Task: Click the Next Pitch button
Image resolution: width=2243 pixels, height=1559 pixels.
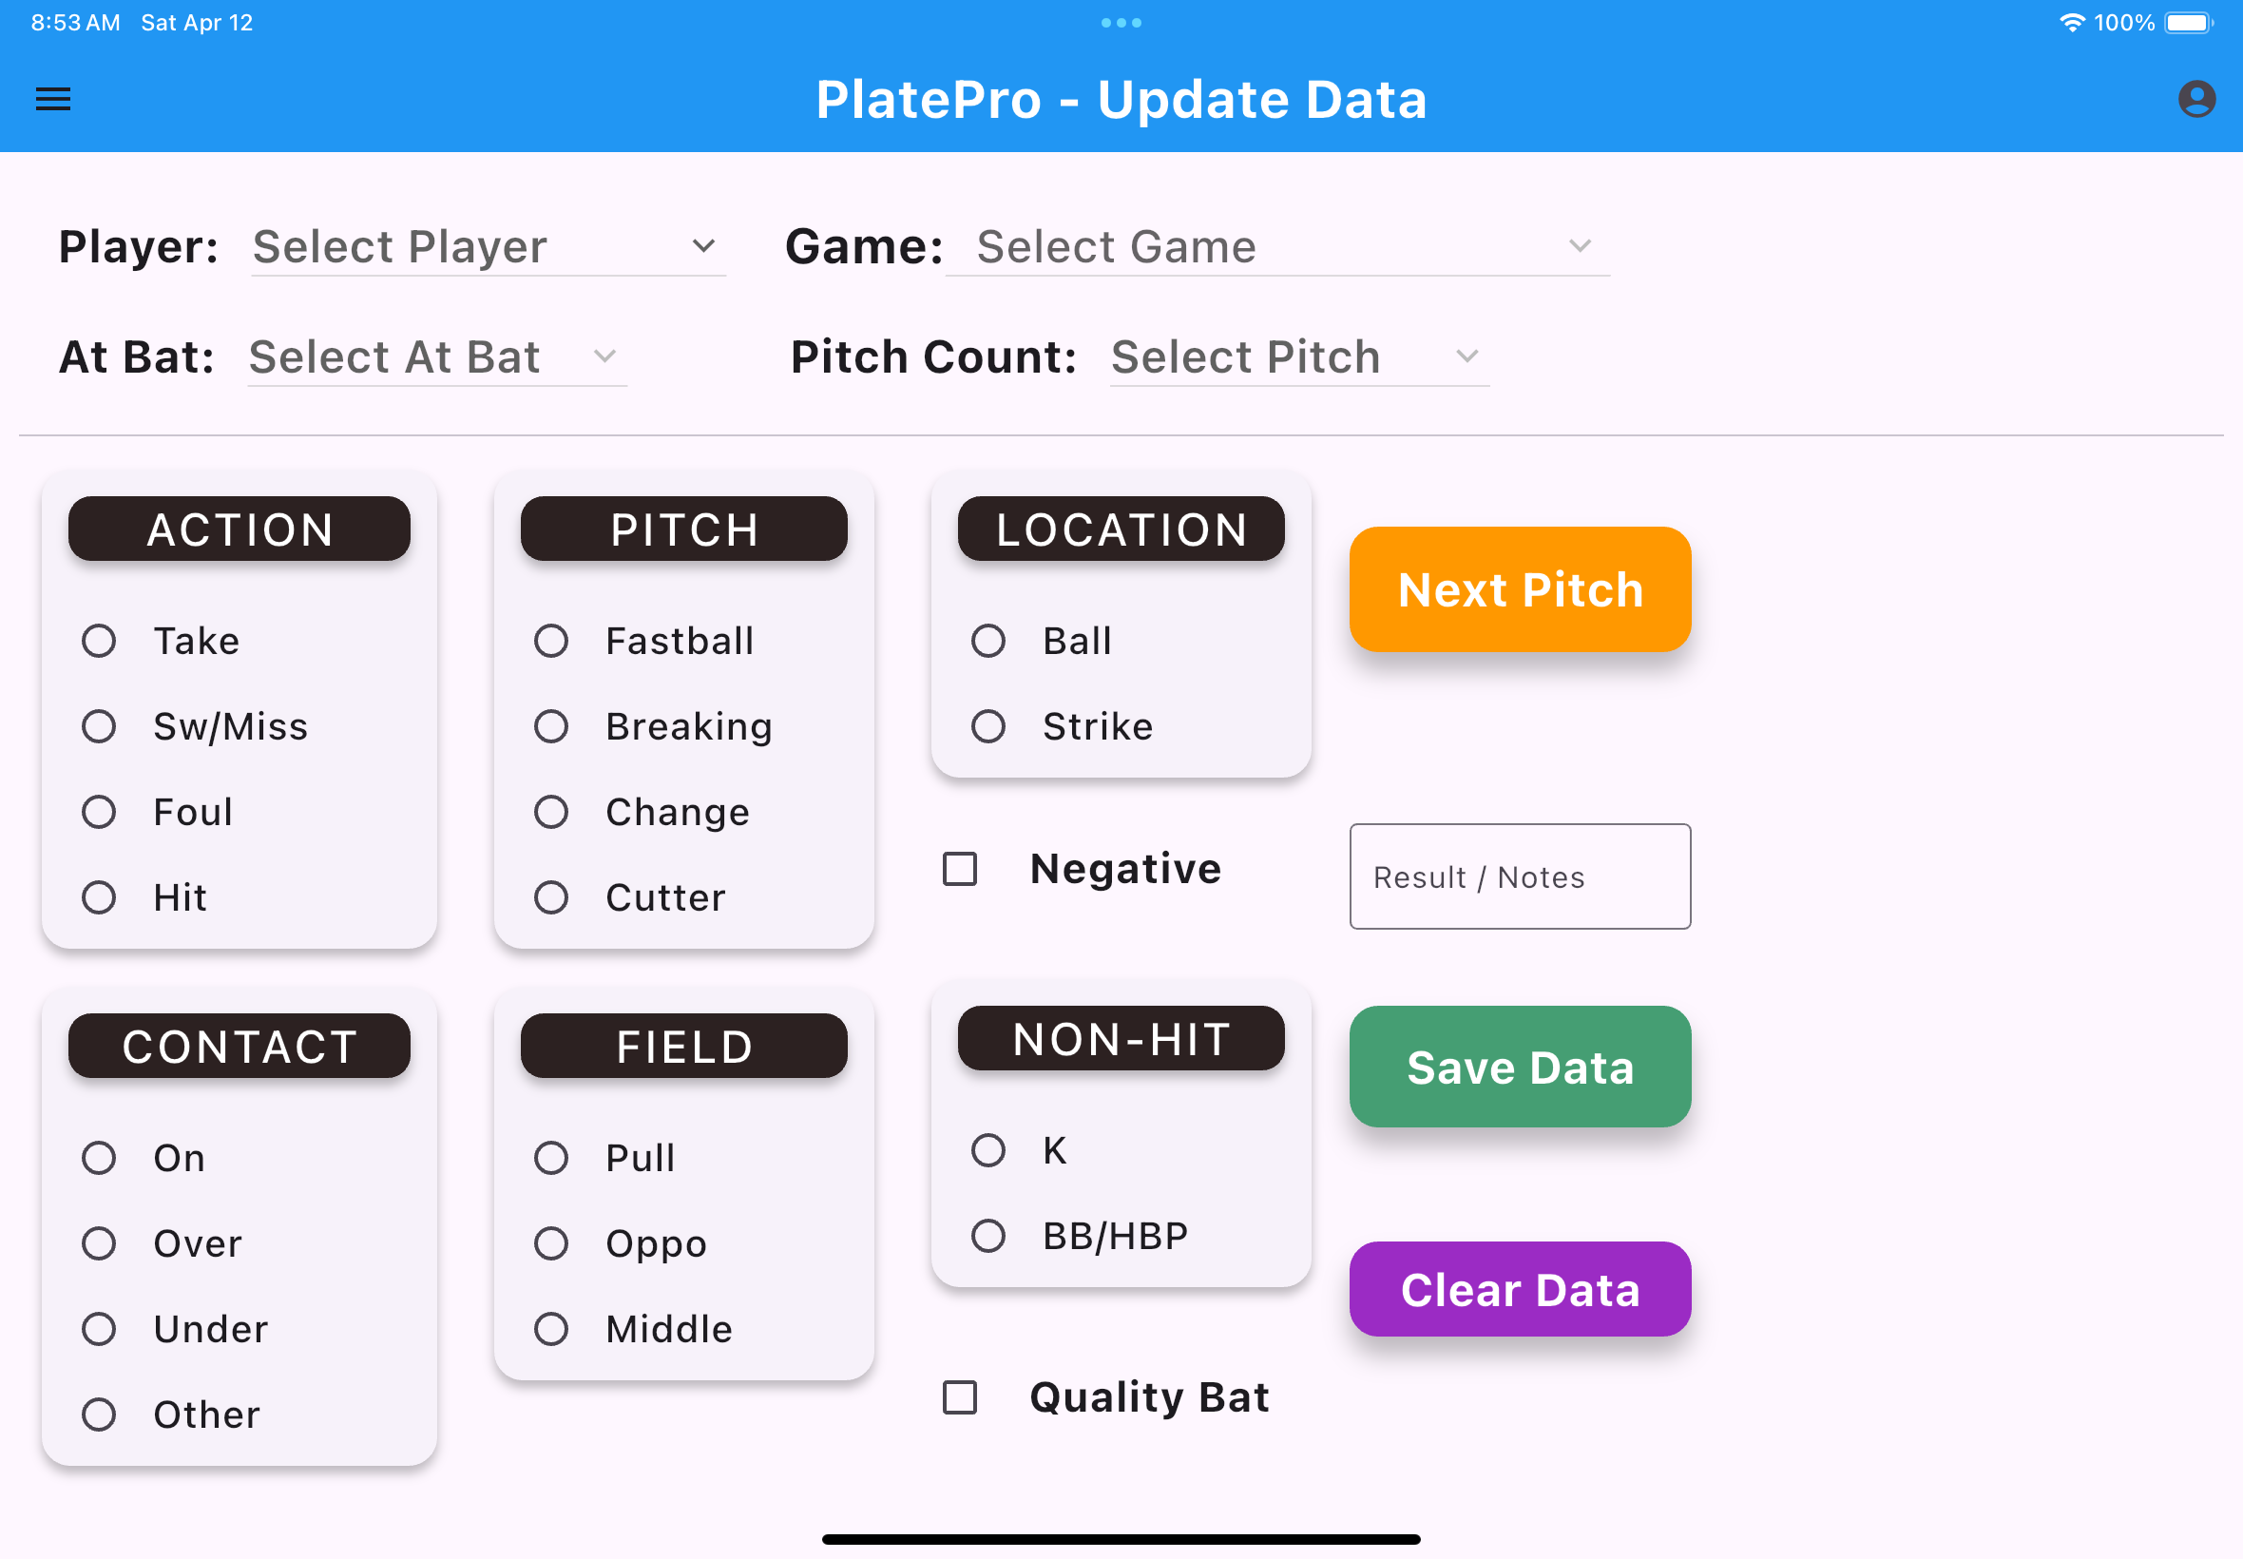Action: pyautogui.click(x=1520, y=589)
